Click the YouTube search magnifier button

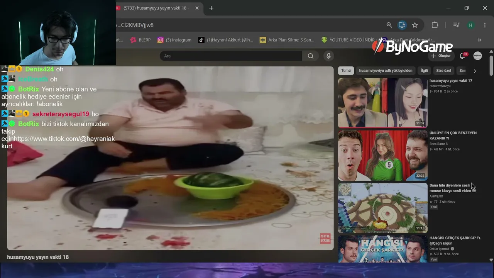[311, 56]
